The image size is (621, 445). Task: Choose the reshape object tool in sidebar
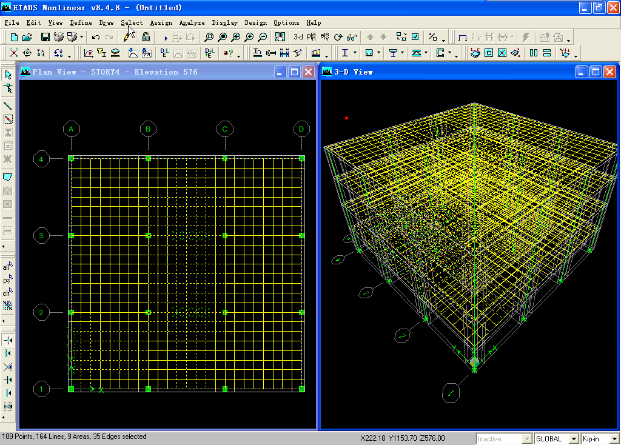click(x=8, y=88)
